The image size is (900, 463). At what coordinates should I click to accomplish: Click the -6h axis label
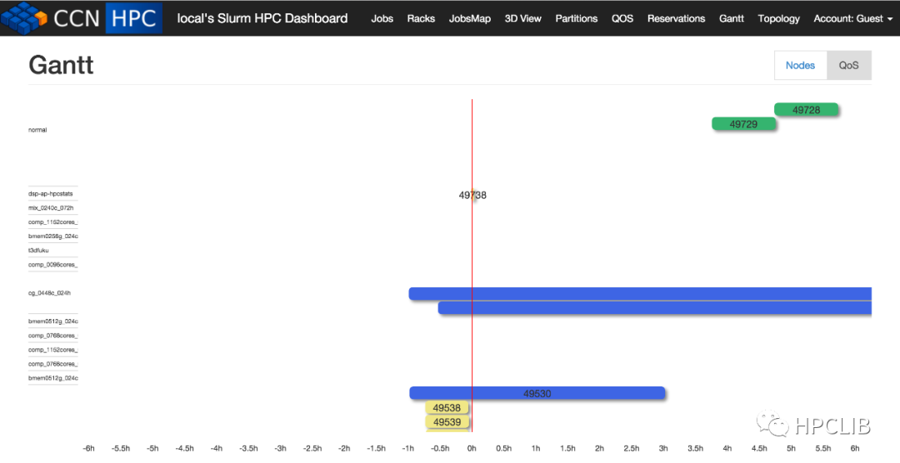(x=89, y=448)
